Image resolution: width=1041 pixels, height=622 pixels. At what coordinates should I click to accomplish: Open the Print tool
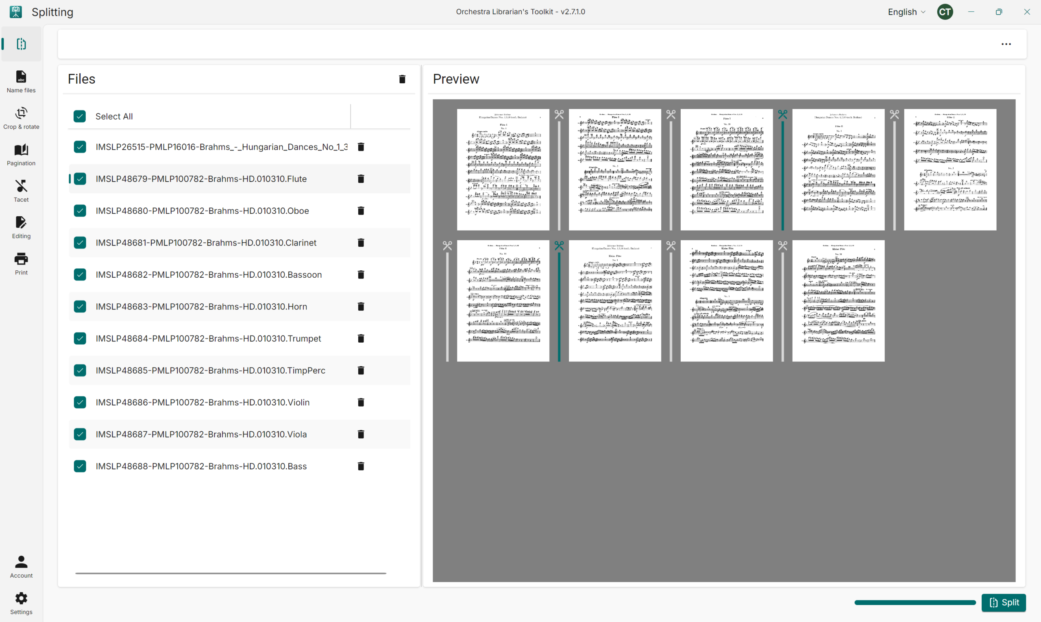(21, 264)
